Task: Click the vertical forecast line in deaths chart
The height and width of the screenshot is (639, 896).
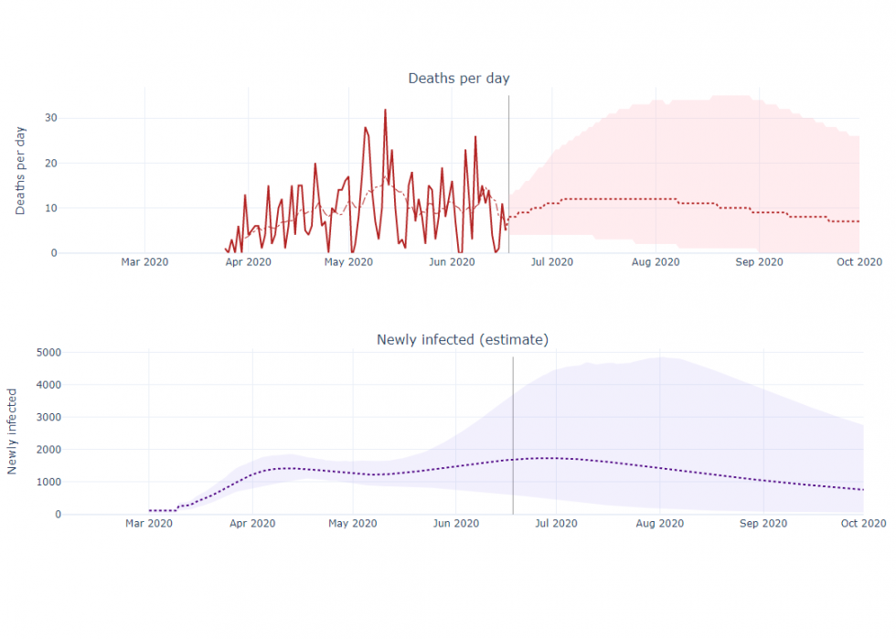Action: click(508, 165)
